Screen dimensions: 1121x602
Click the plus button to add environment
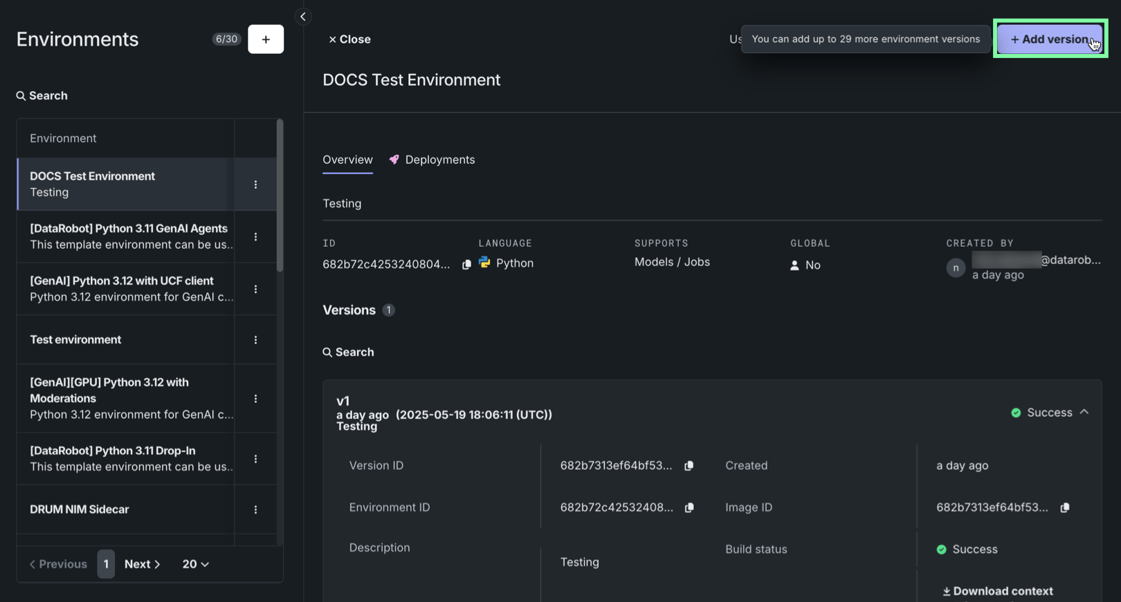[x=266, y=39]
